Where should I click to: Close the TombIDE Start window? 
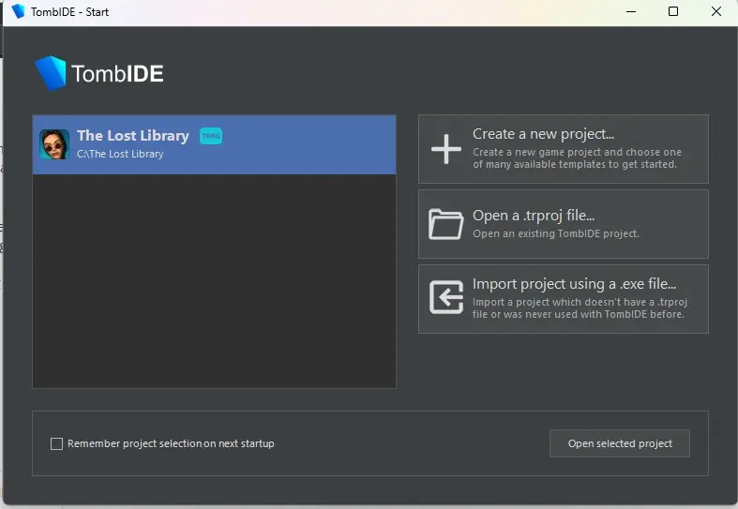(715, 11)
